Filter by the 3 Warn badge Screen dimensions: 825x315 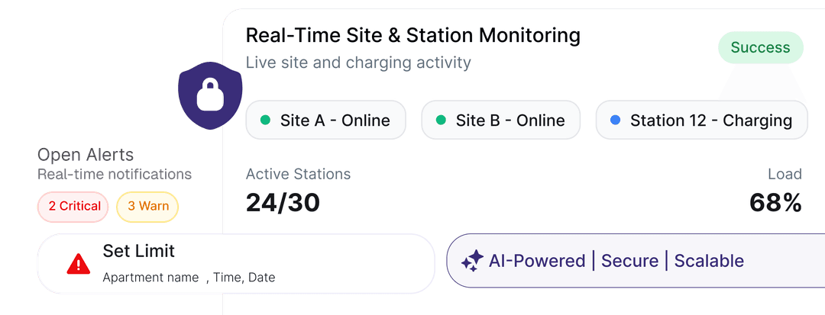pos(147,207)
